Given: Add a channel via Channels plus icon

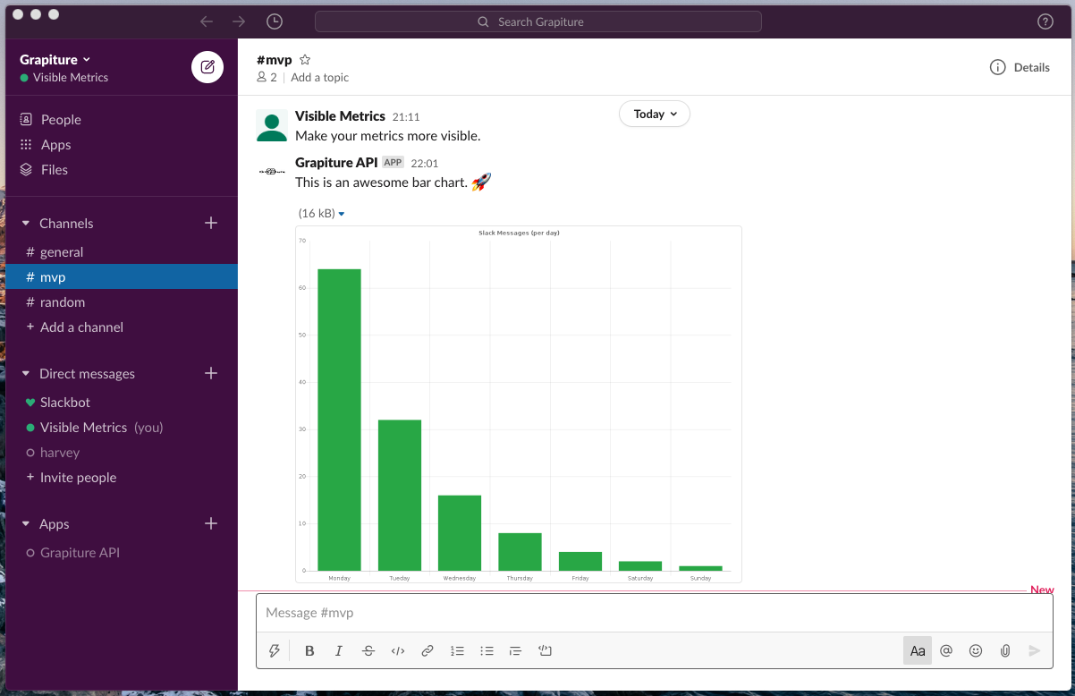Looking at the screenshot, I should point(211,223).
